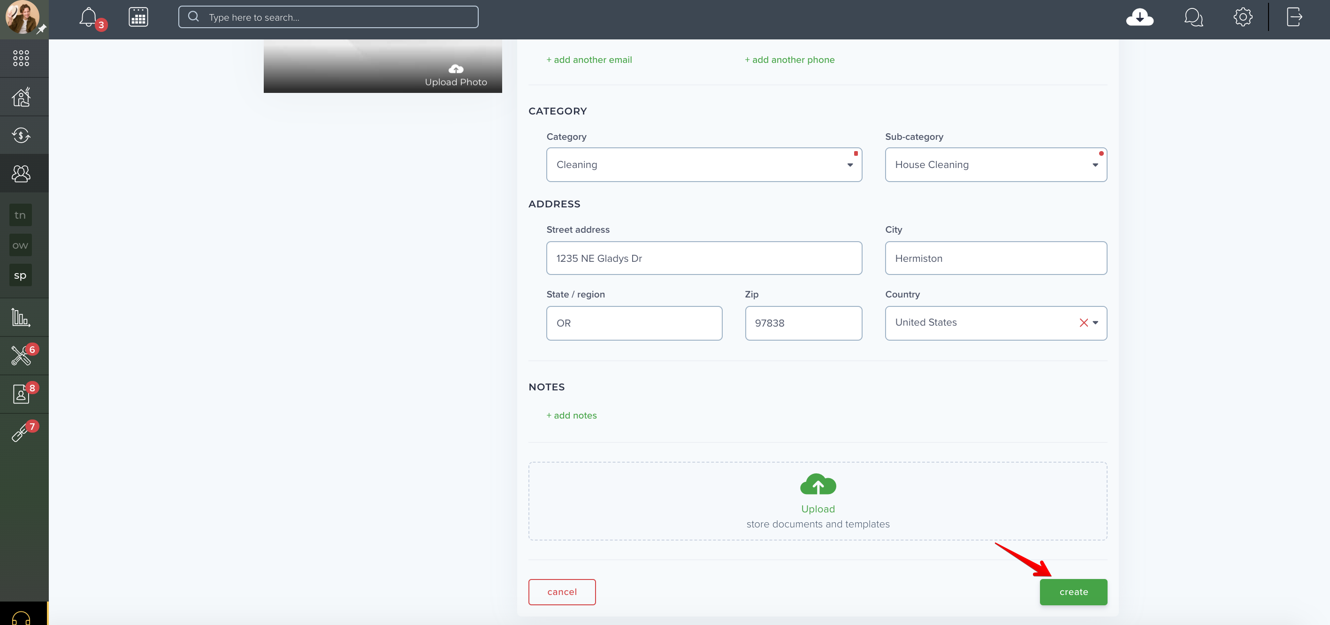Open the properties house icon in sidebar
1330x625 pixels.
(21, 97)
